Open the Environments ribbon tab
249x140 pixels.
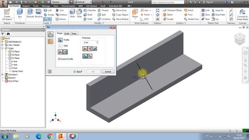tap(68, 6)
